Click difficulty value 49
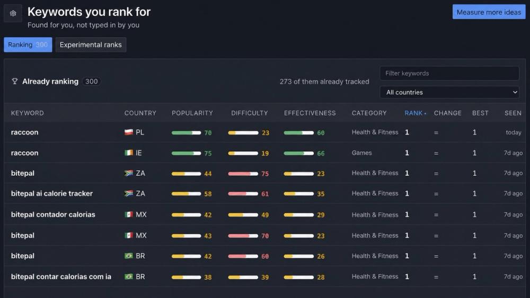 265,215
